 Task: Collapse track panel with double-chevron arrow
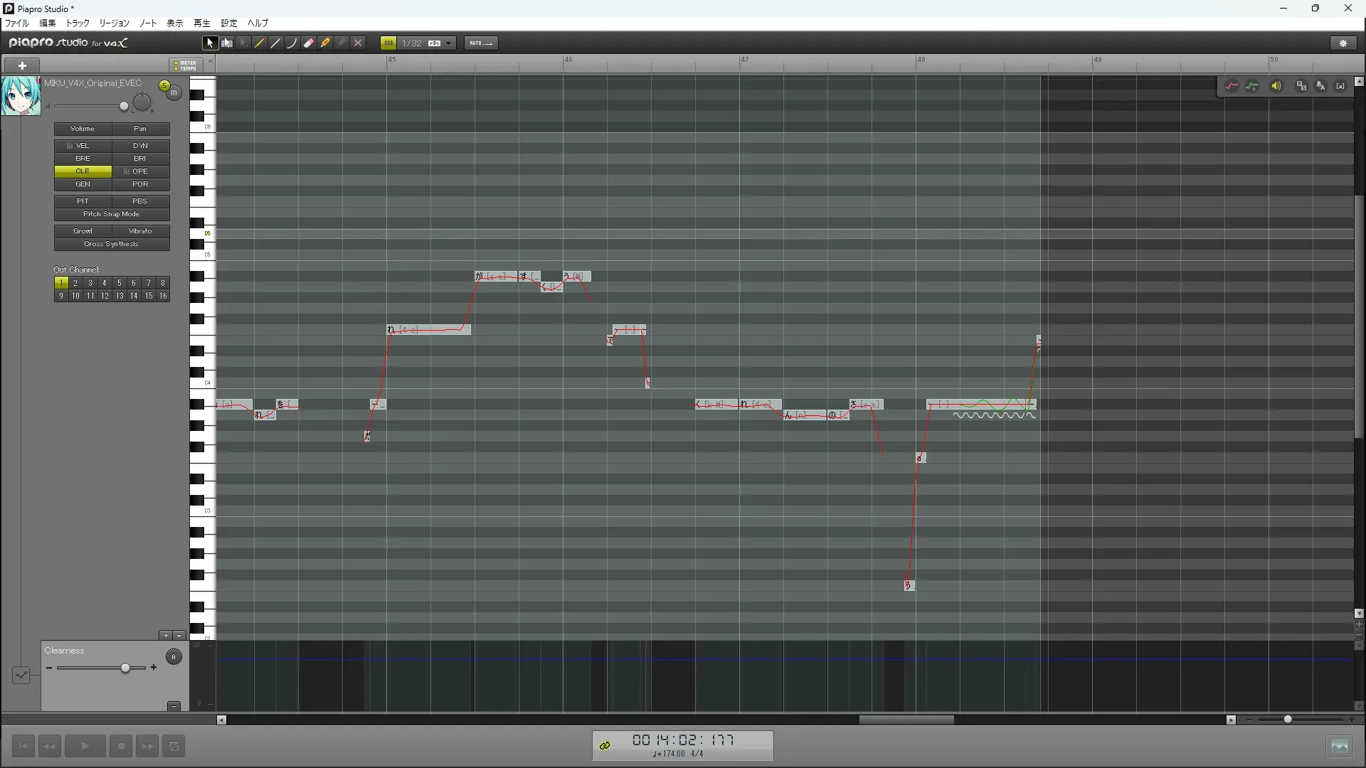pos(211,63)
